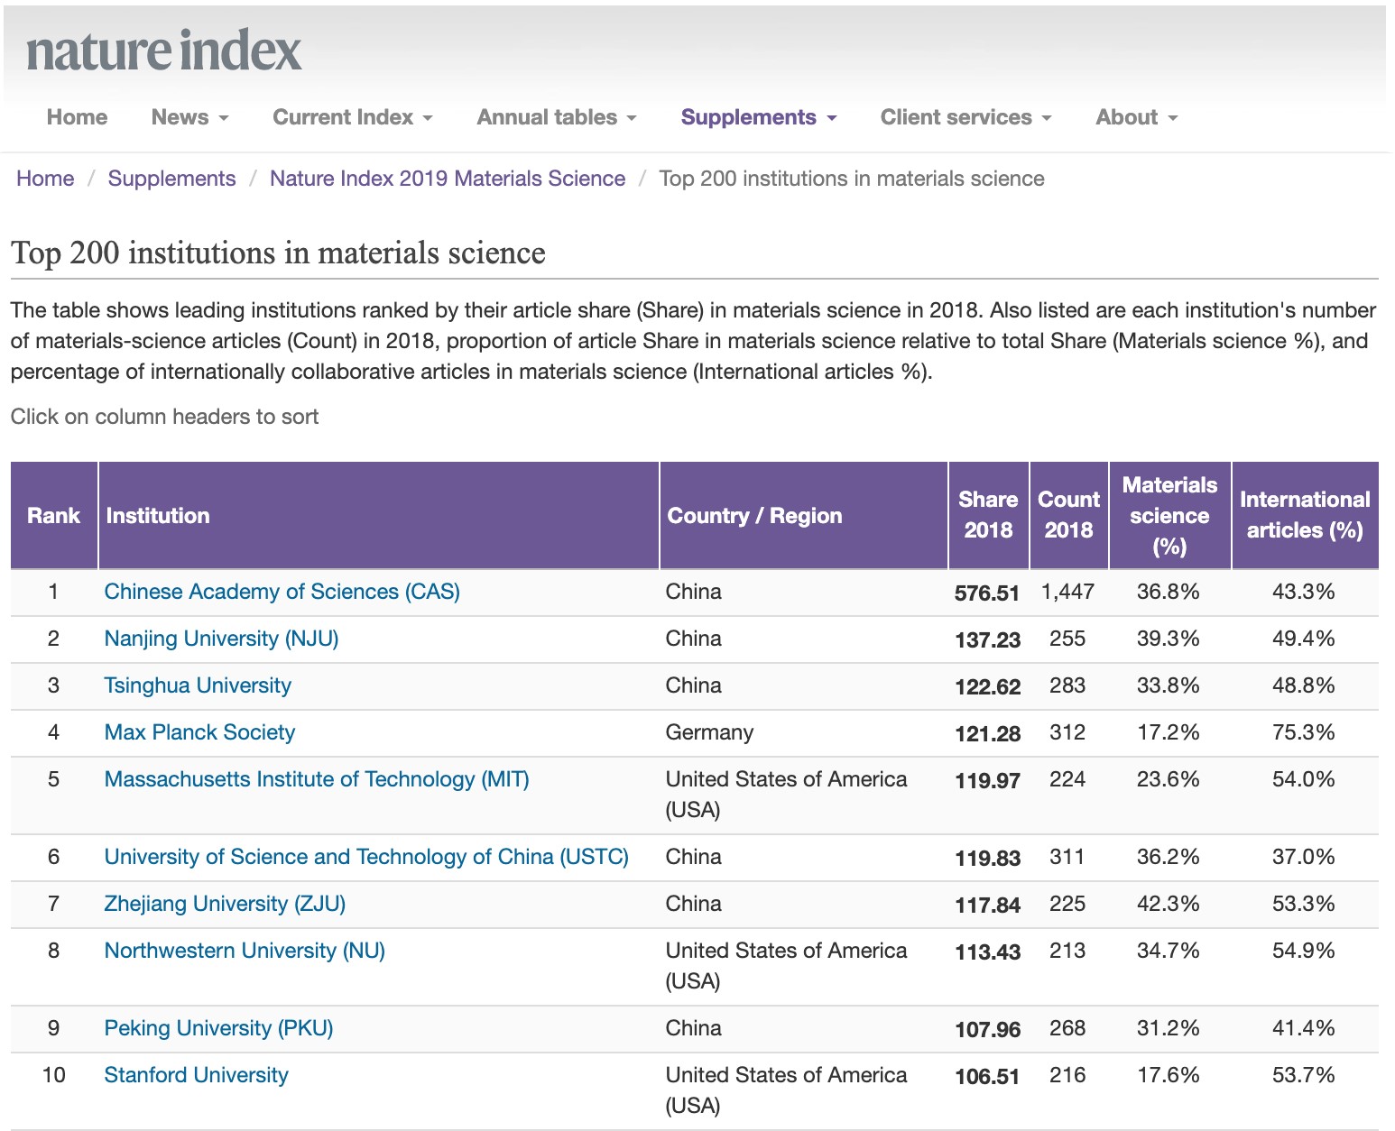This screenshot has height=1131, width=1395.
Task: Sort by Materials science (%) header
Action: 1169,516
